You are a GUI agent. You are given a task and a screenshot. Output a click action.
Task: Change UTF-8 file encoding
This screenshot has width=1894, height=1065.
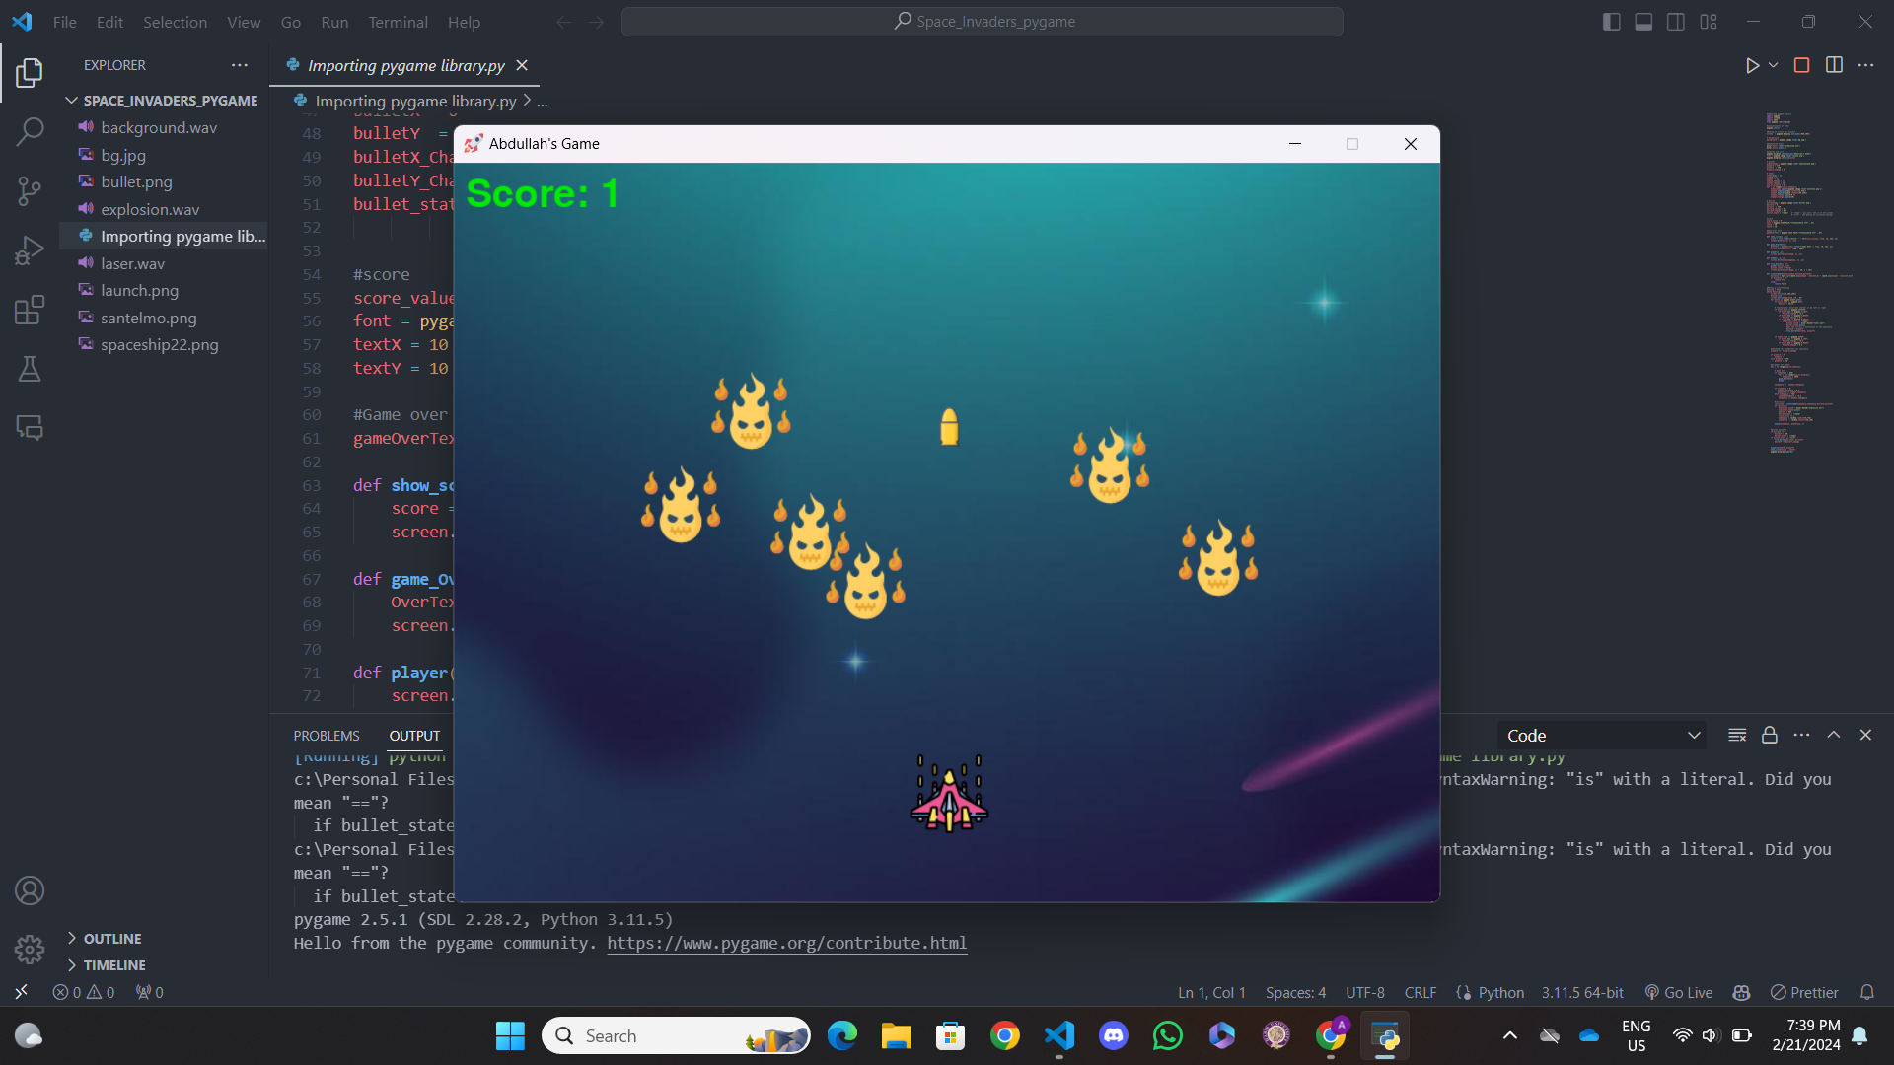1364,992
